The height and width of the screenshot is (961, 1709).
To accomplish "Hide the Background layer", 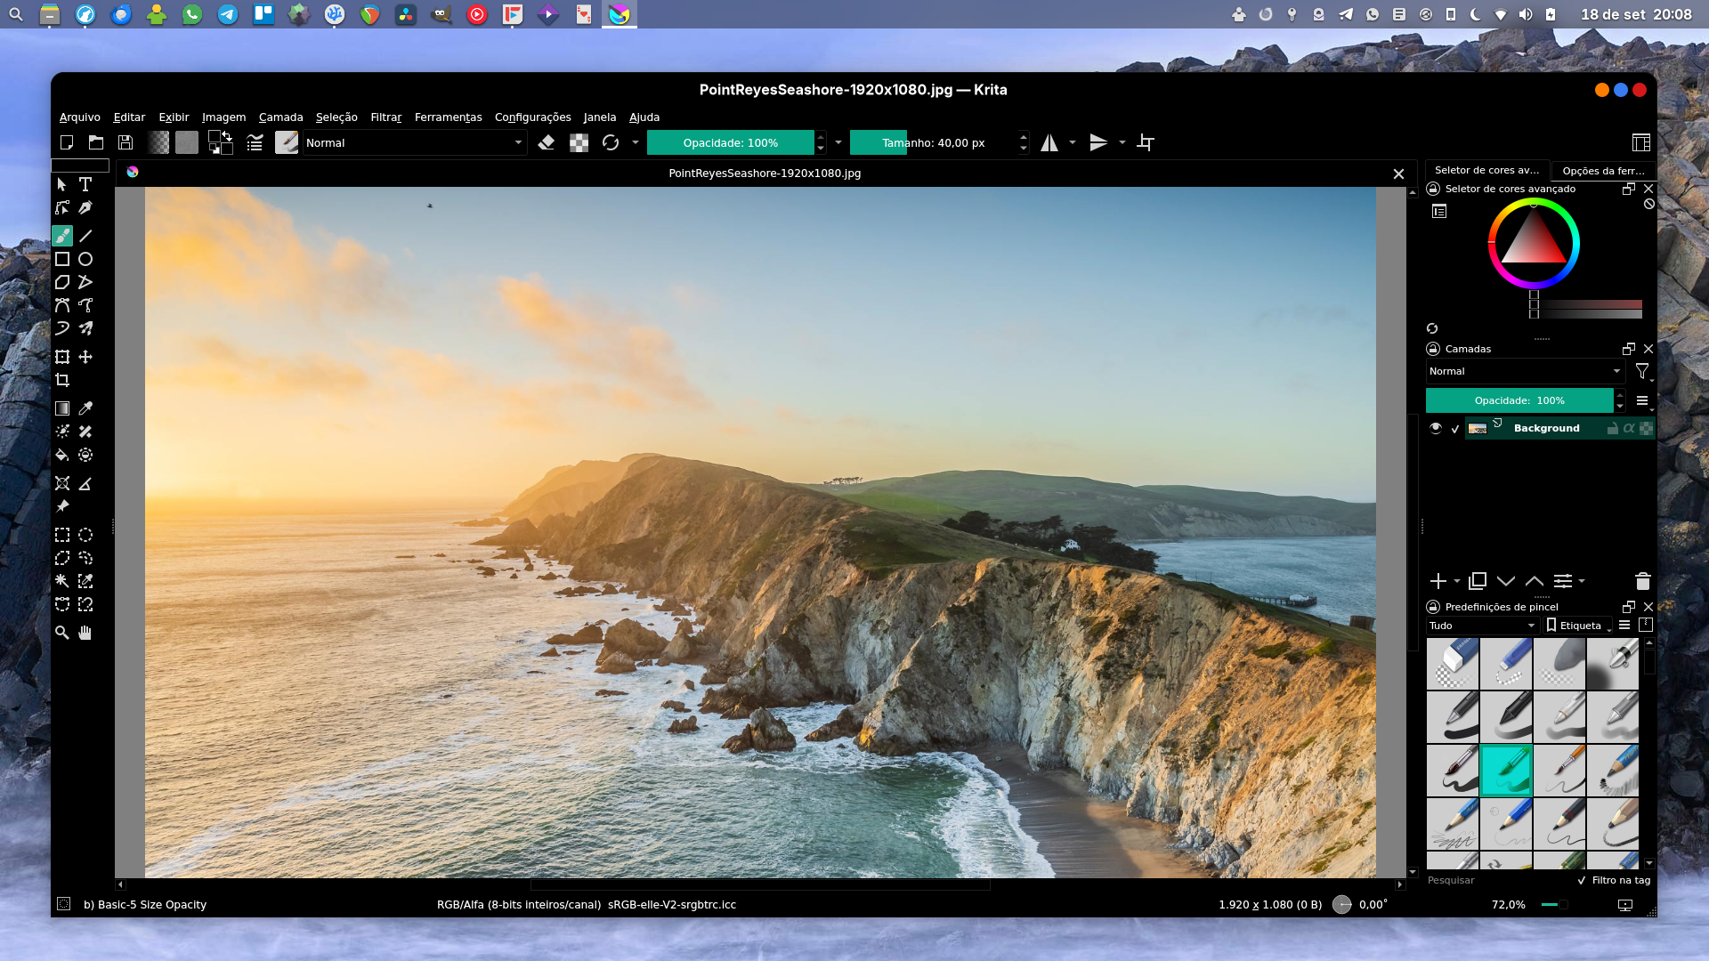I will pyautogui.click(x=1436, y=428).
